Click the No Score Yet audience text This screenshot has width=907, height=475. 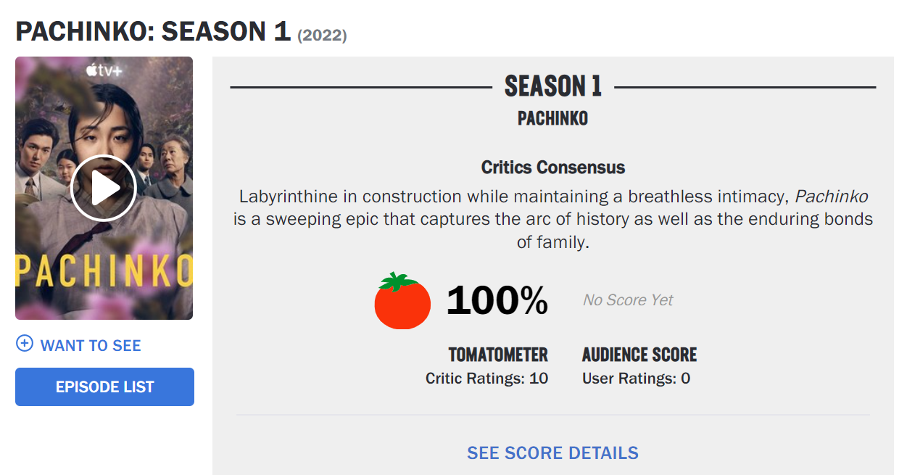tap(628, 300)
